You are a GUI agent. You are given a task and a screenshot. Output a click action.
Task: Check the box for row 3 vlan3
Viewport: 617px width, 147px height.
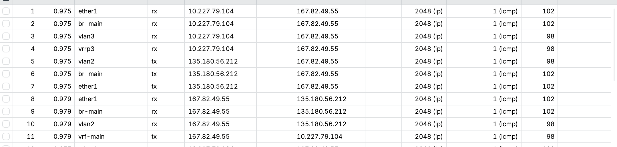(6, 36)
